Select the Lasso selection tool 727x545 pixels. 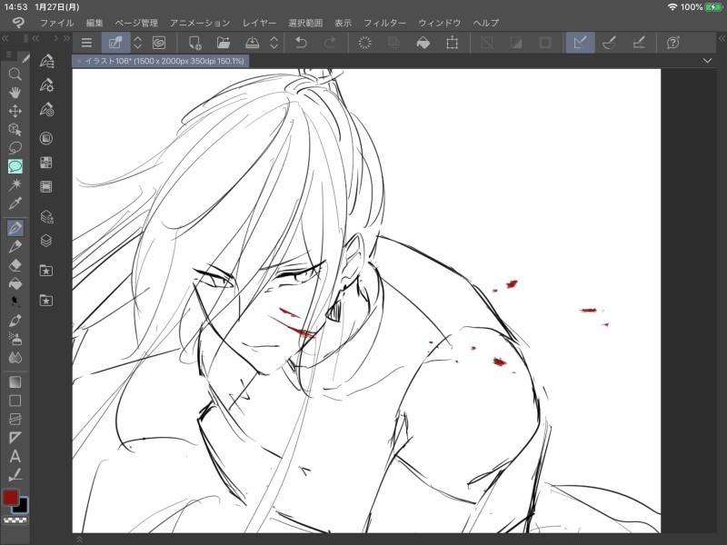[15, 148]
